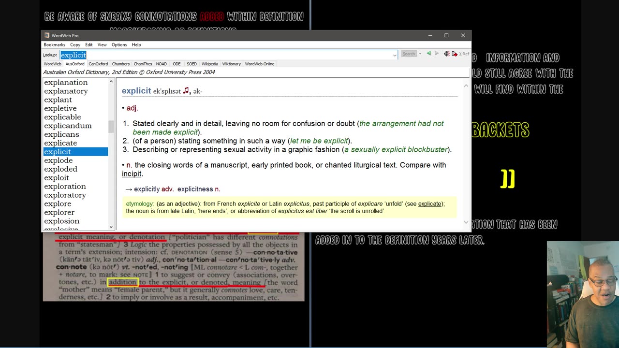Click definition pane scroll-up arrow
Image resolution: width=619 pixels, height=348 pixels.
[x=466, y=86]
